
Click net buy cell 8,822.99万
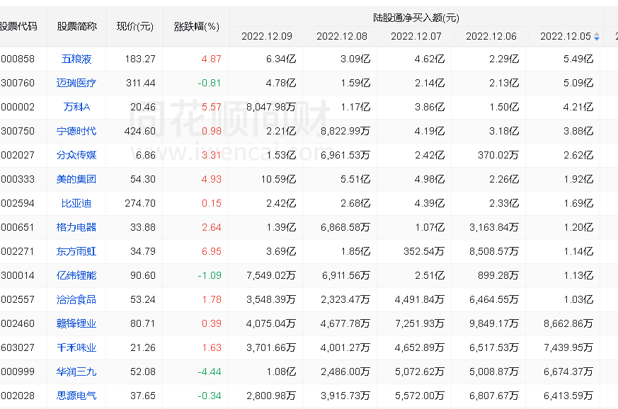point(345,131)
